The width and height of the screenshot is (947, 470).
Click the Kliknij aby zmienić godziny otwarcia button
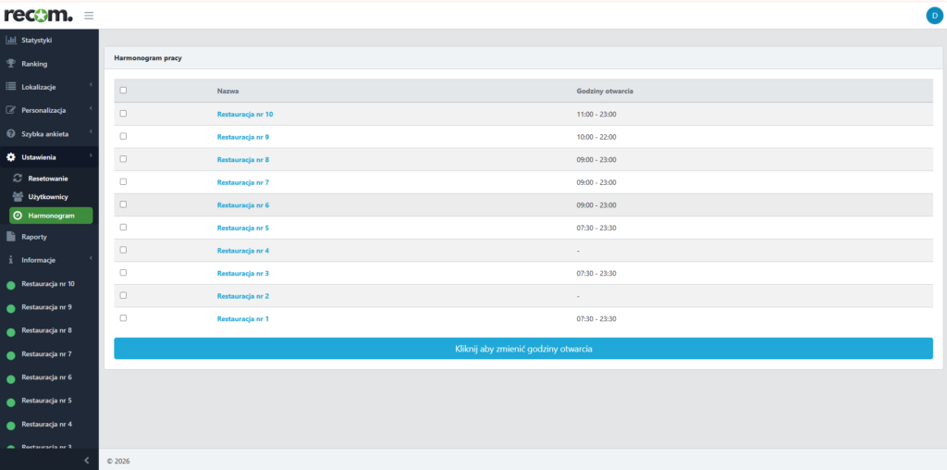(523, 349)
